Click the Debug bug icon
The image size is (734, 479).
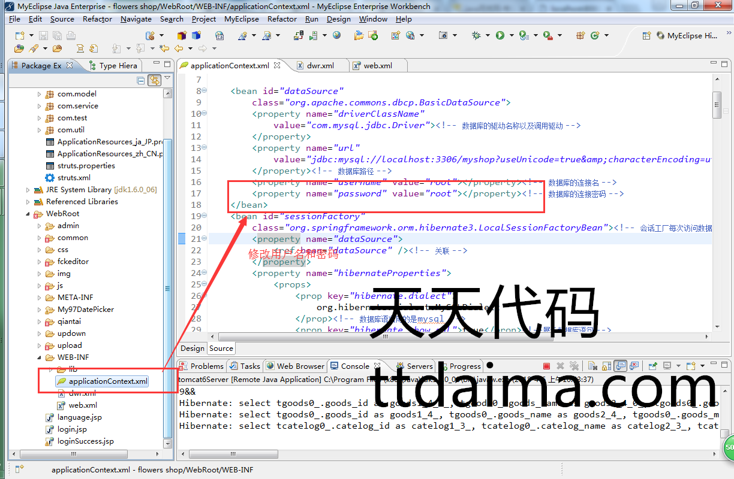point(476,35)
